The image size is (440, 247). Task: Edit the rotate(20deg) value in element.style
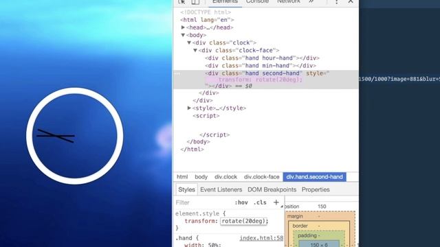coord(244,221)
